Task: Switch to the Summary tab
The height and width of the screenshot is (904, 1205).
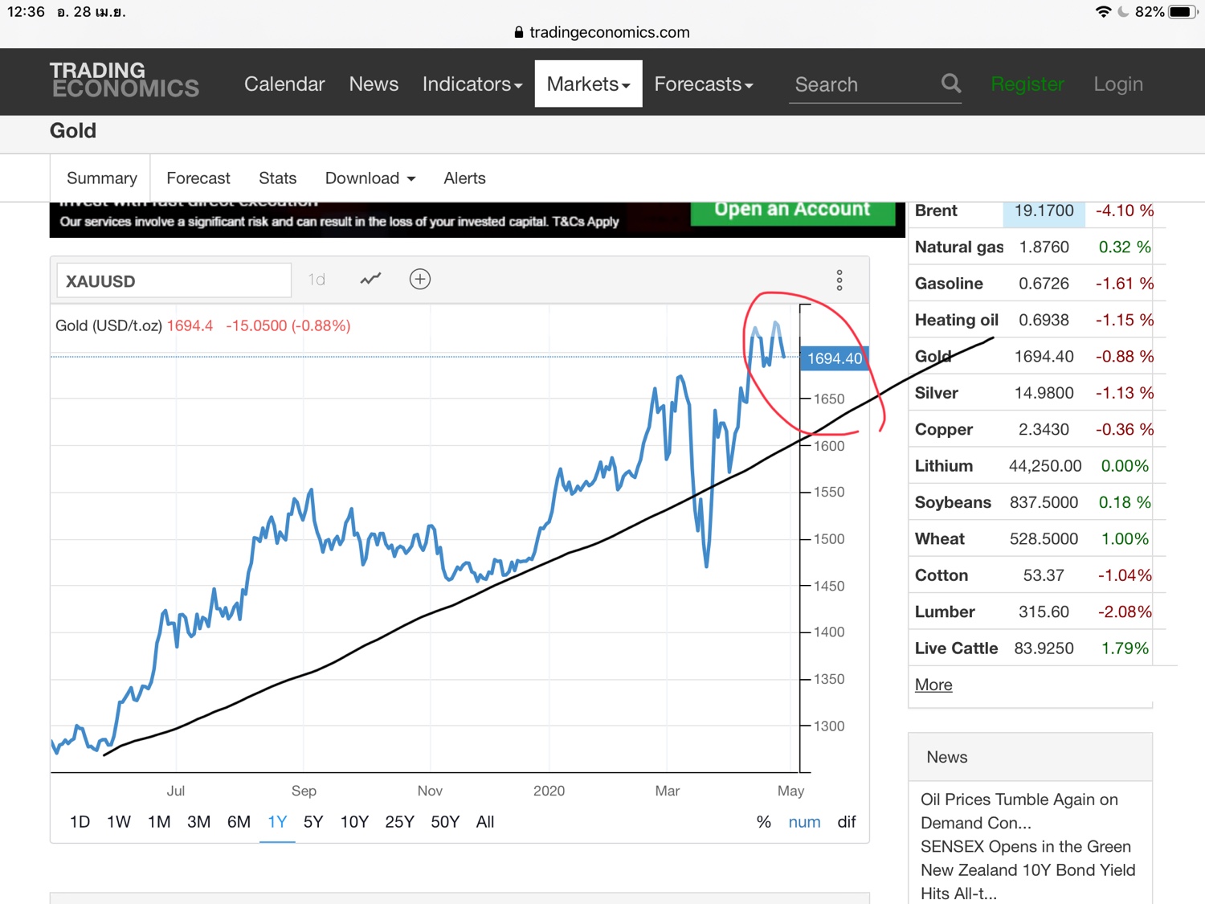Action: [x=101, y=178]
